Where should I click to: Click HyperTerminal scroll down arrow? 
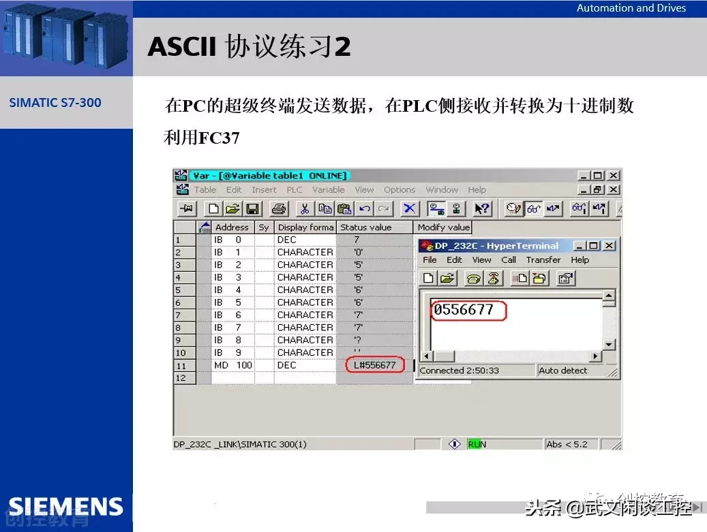pyautogui.click(x=609, y=345)
